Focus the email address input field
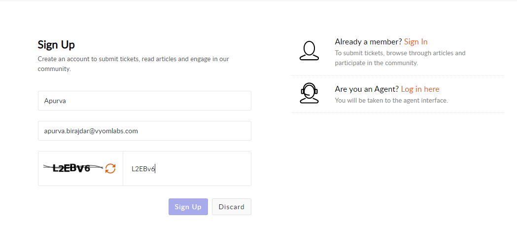 (x=144, y=131)
